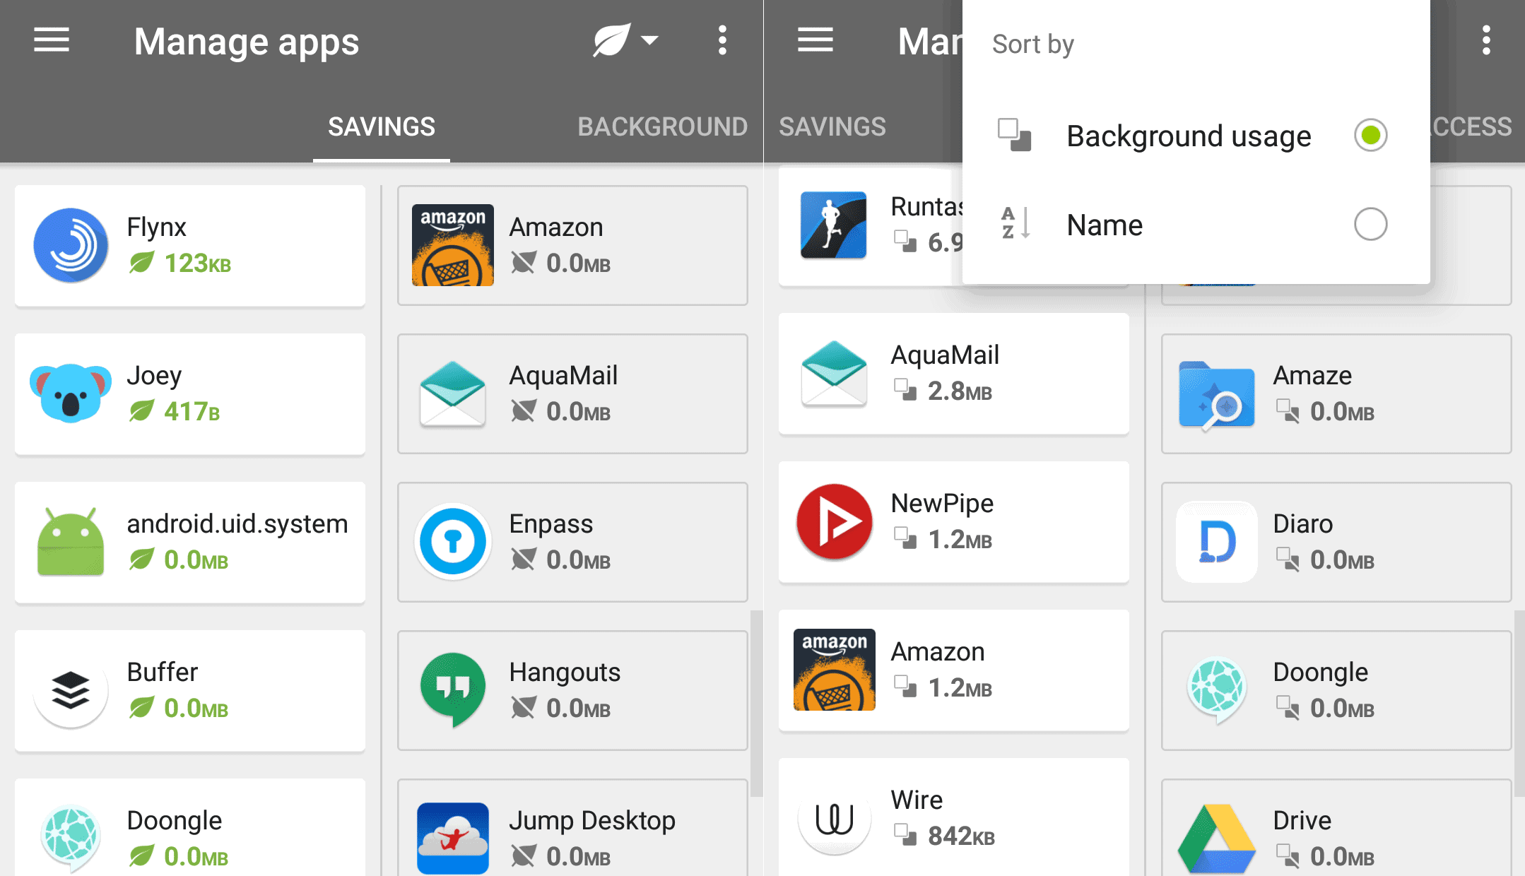Open the Runtastic runner icon
1525x876 pixels.
tap(834, 225)
